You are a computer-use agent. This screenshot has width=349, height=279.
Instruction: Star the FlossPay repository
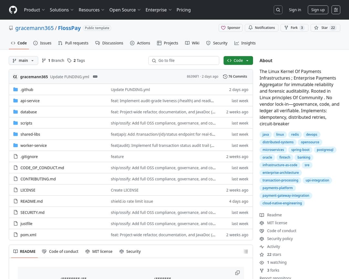coord(325,27)
